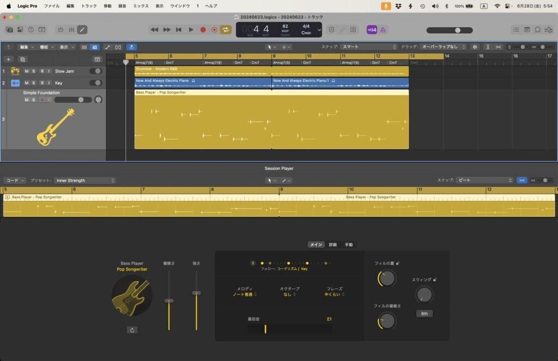The height and width of the screenshot is (361, 558).
Task: Click the フィルの量 knob
Action: (x=386, y=278)
